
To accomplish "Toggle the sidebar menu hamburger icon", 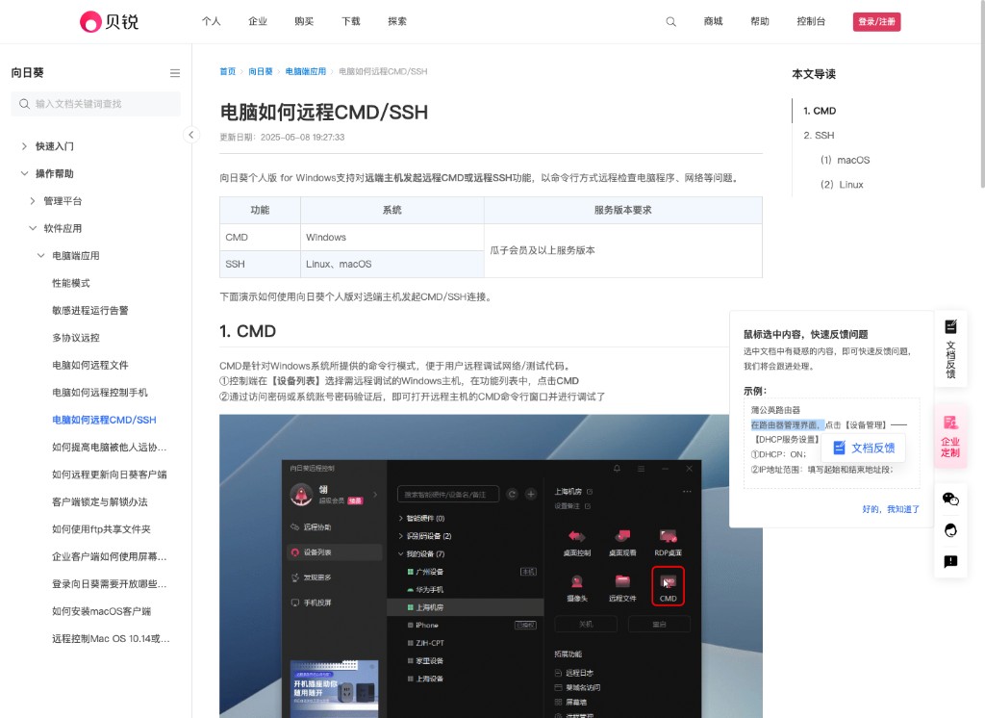I will (x=175, y=73).
